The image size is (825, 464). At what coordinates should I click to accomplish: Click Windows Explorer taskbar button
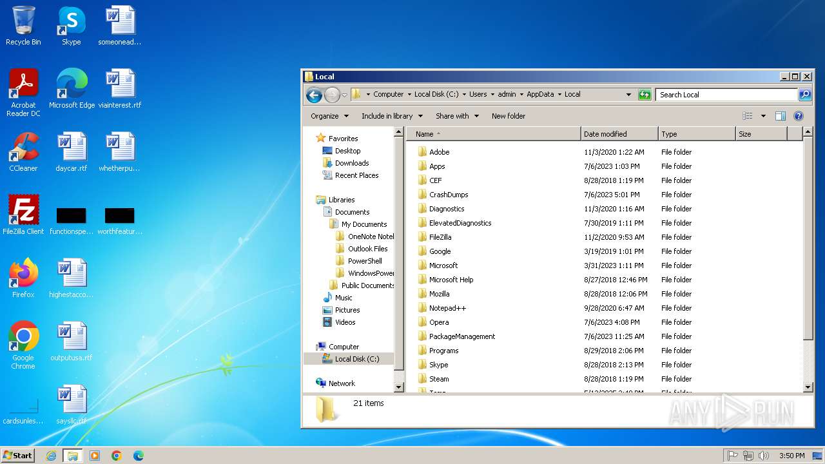point(73,456)
